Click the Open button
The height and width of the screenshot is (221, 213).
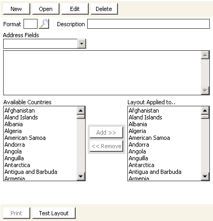pyautogui.click(x=45, y=9)
